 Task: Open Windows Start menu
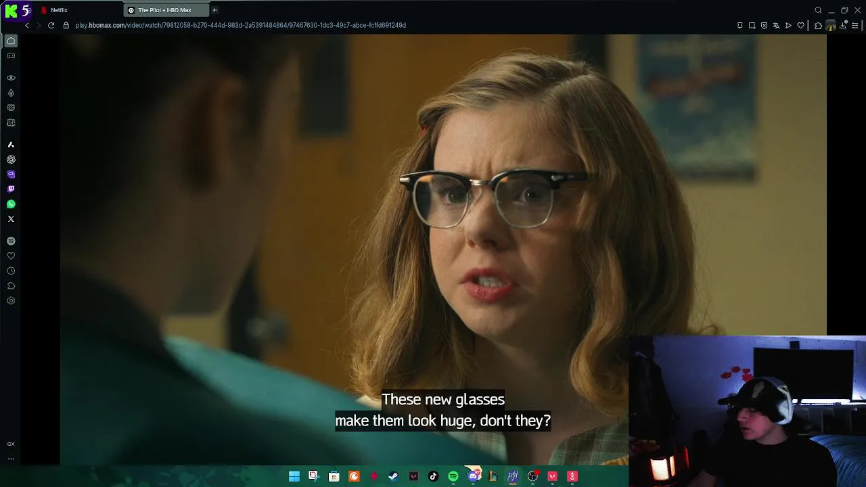[x=294, y=476]
